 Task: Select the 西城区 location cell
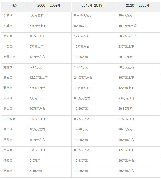(x=8, y=26)
